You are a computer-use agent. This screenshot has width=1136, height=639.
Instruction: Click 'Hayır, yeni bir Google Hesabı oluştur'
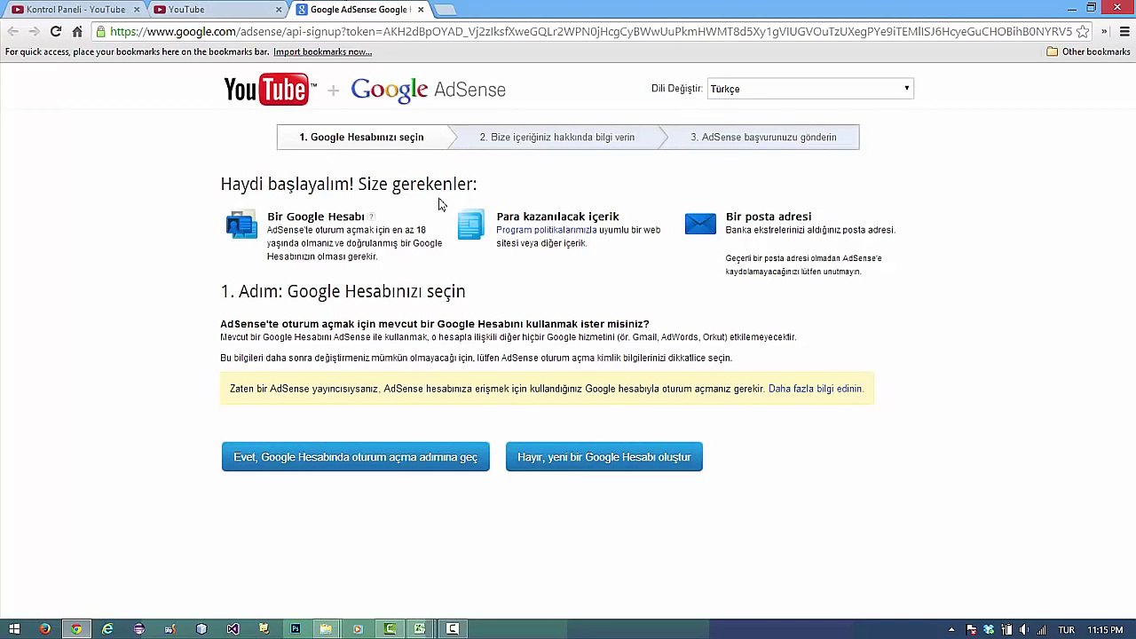pyautogui.click(x=604, y=457)
